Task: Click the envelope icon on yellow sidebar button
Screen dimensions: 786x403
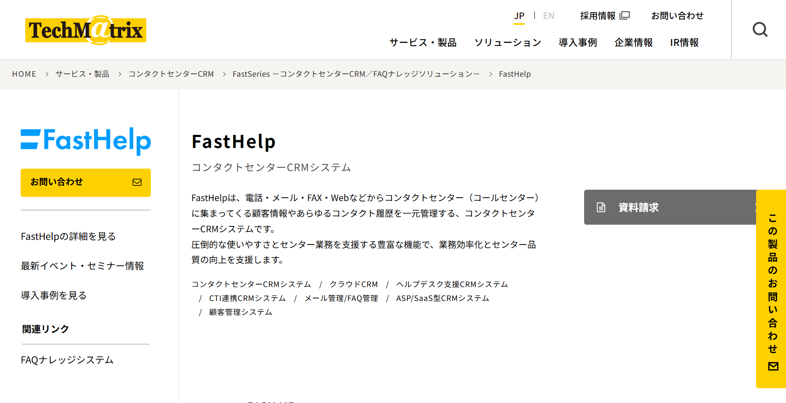Action: click(x=137, y=182)
